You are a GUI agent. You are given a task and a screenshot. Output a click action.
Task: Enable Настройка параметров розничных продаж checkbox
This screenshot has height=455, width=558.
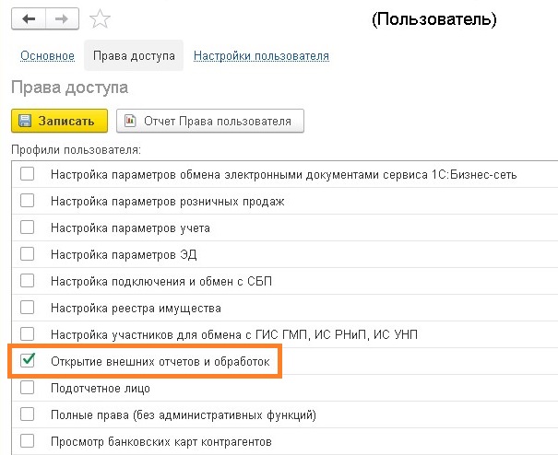click(28, 201)
